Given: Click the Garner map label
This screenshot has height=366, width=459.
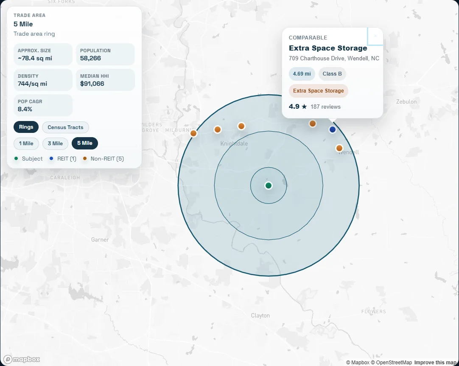Looking at the screenshot, I should pyautogui.click(x=100, y=240).
